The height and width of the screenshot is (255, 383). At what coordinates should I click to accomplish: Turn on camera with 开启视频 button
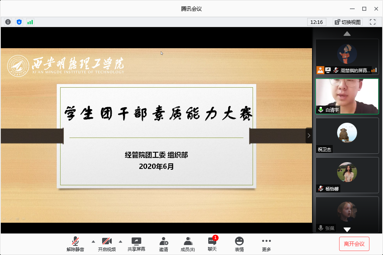[x=107, y=244]
